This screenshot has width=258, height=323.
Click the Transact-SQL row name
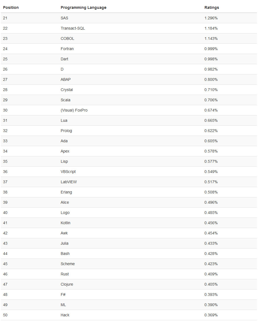73,28
